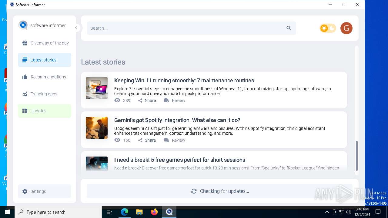
Task: Open '5 free games' story title
Action: pos(180,160)
